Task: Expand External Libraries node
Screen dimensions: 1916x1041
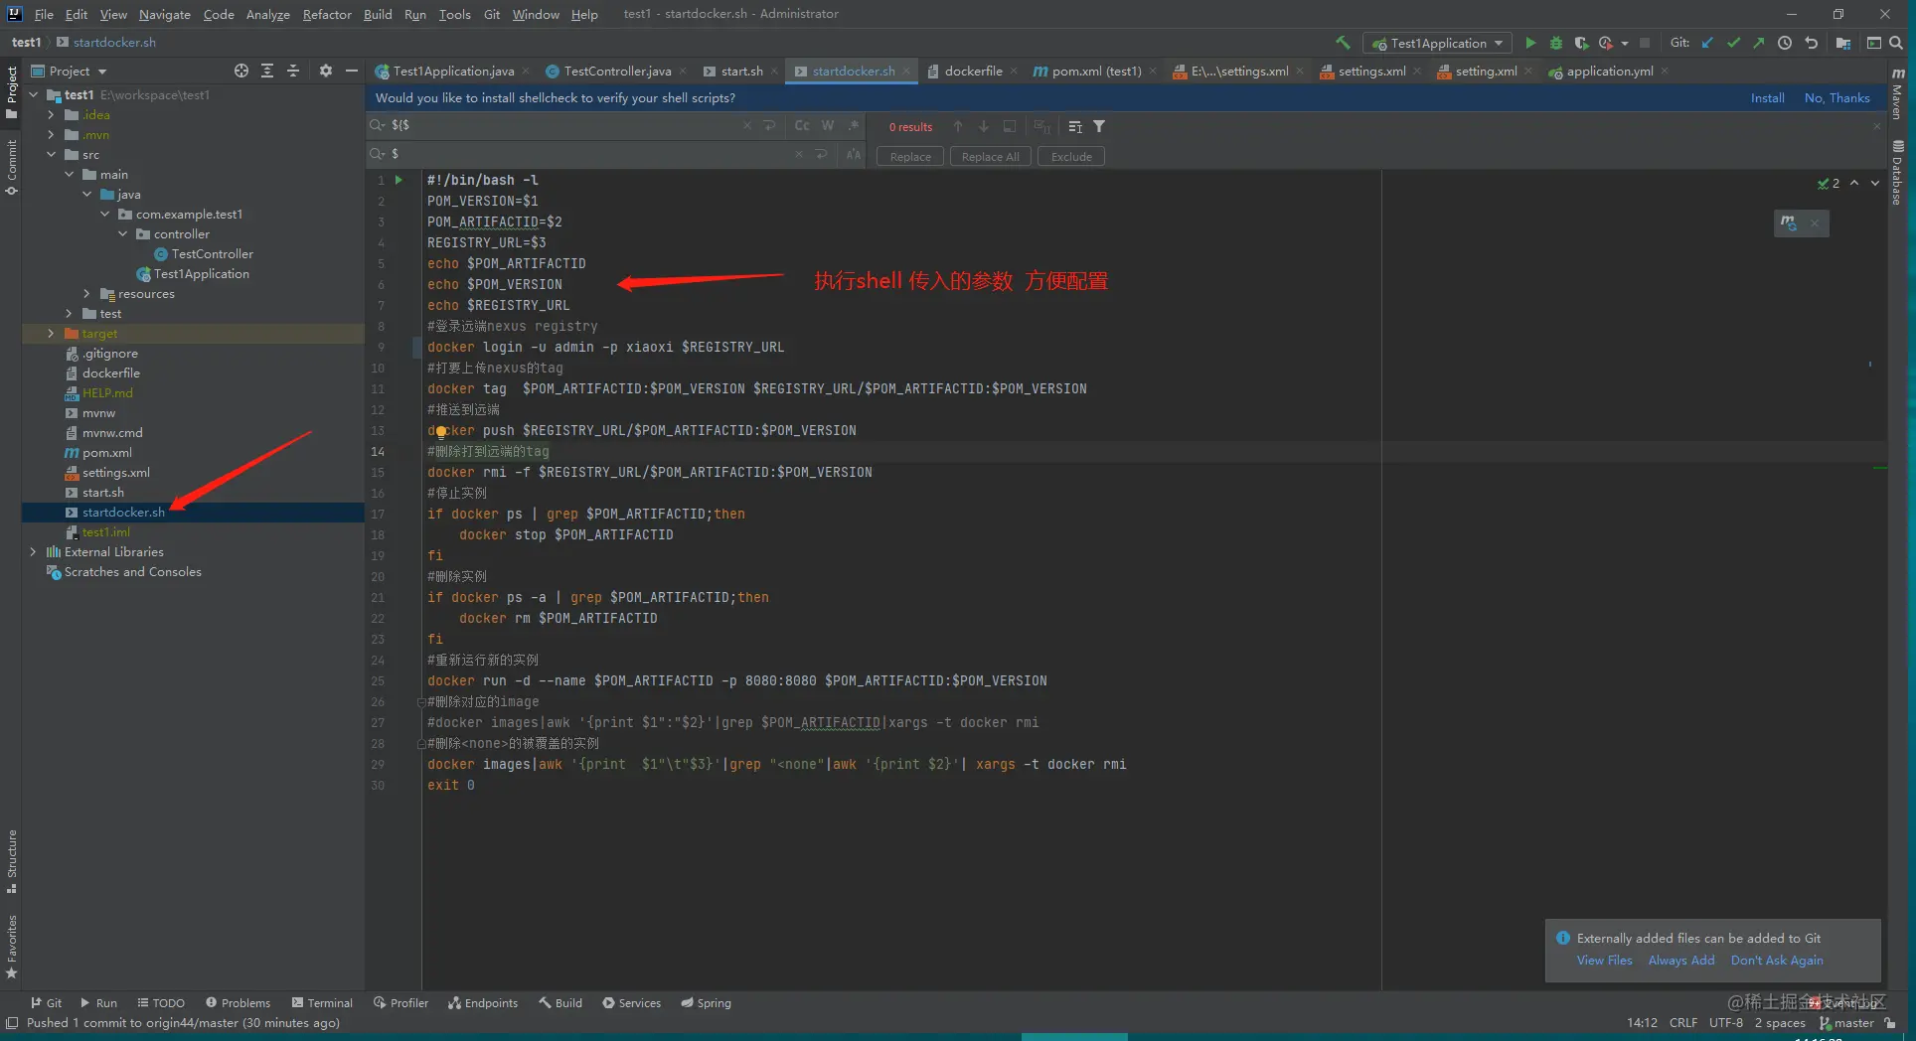Action: point(33,552)
